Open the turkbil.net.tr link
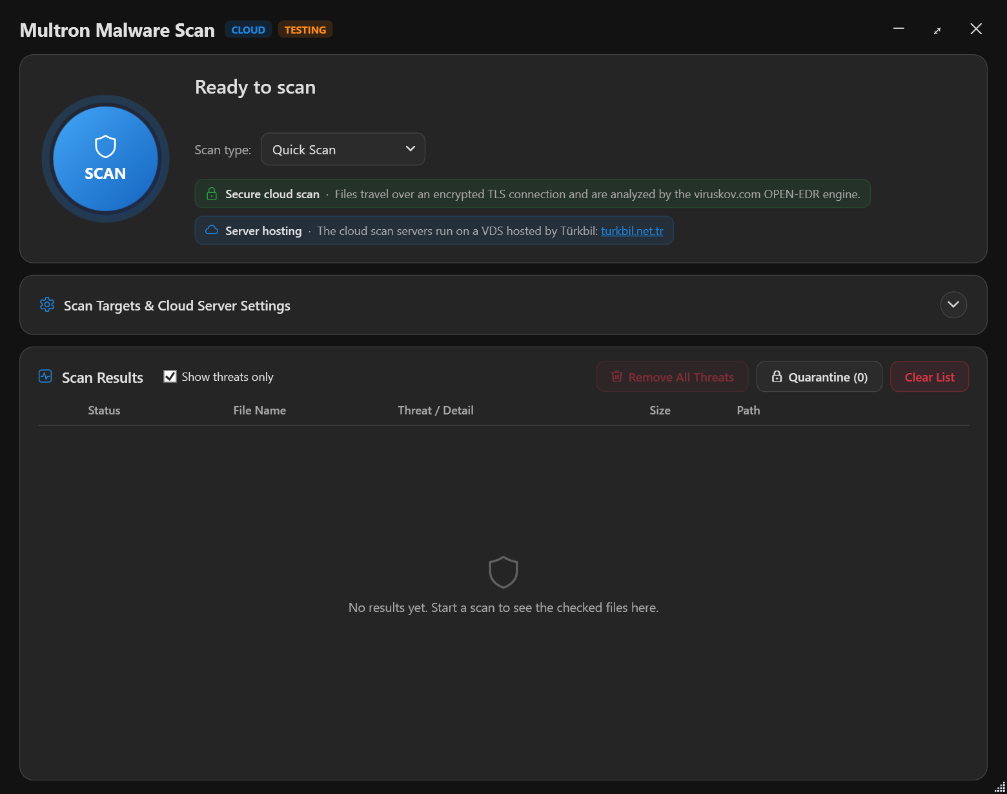This screenshot has width=1007, height=794. (632, 230)
